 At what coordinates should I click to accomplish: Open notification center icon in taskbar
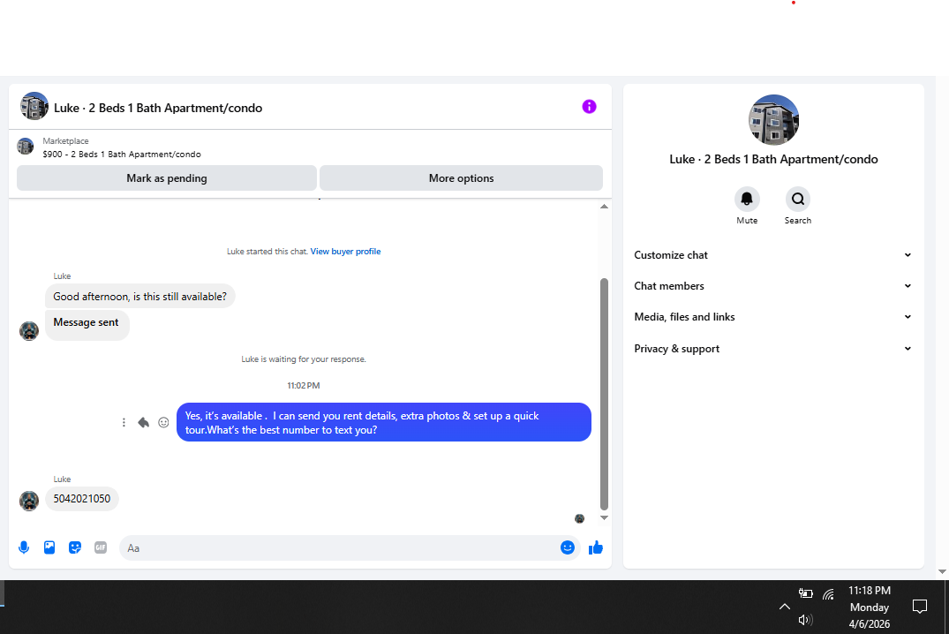coord(919,607)
